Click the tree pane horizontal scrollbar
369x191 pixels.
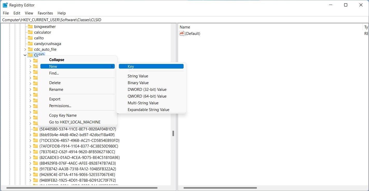click(x=82, y=188)
